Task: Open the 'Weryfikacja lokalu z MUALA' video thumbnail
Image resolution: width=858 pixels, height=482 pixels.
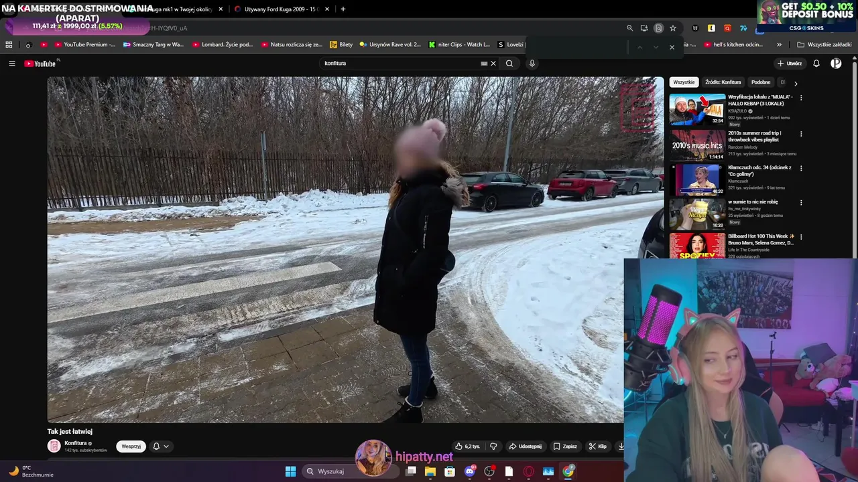Action: click(697, 109)
